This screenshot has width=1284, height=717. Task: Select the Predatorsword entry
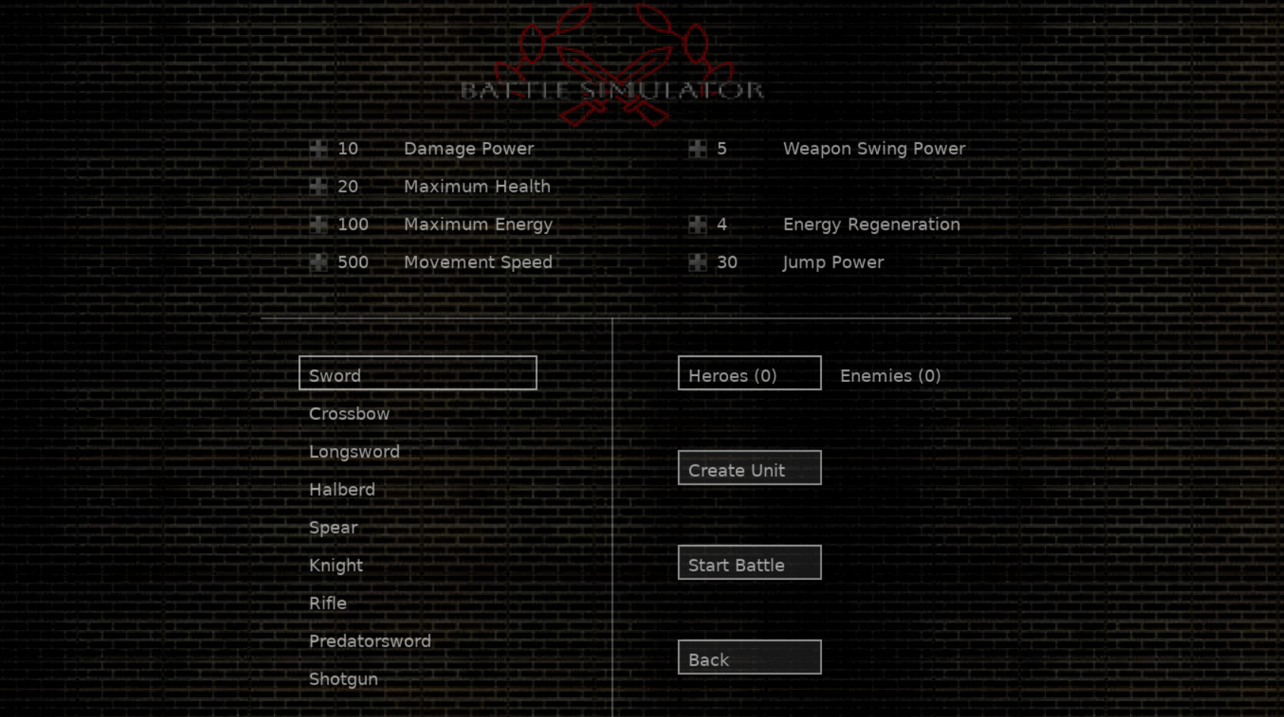370,641
